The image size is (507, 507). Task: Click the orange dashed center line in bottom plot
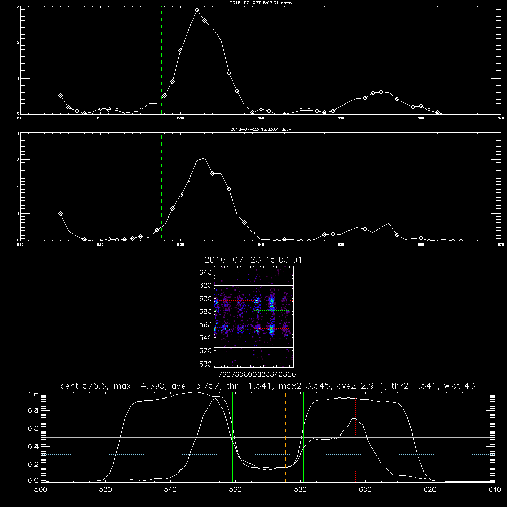click(285, 437)
